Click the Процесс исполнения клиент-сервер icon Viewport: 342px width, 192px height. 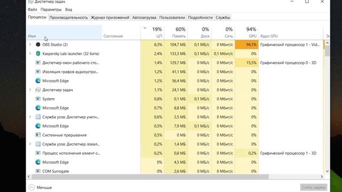point(38,153)
